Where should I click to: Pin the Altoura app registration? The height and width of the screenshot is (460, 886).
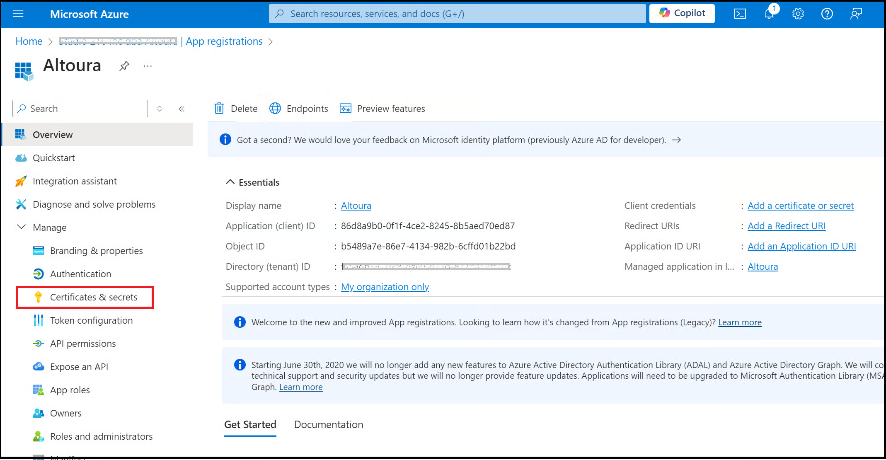click(x=124, y=66)
